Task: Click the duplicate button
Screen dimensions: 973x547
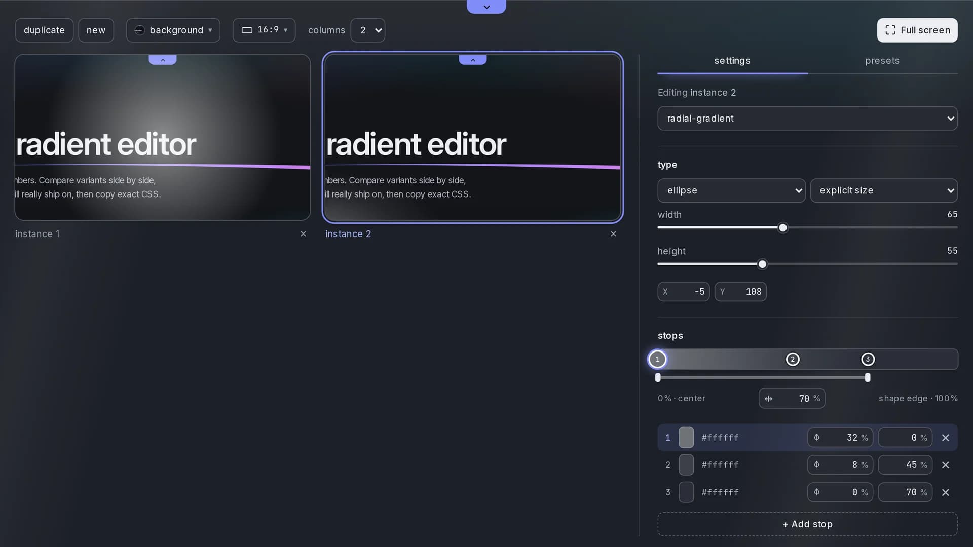Action: 44,30
